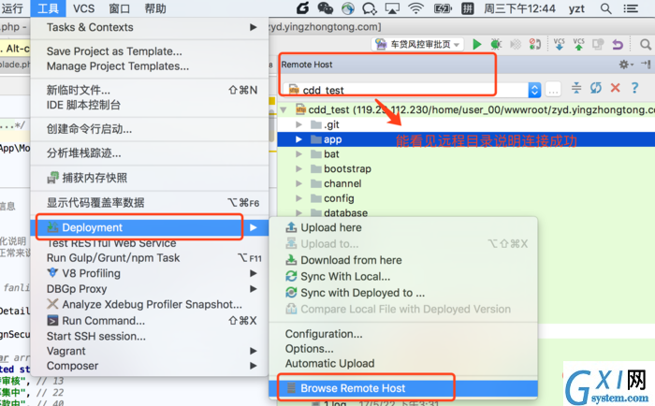Choose Sync with Deployed to ...

click(403, 293)
